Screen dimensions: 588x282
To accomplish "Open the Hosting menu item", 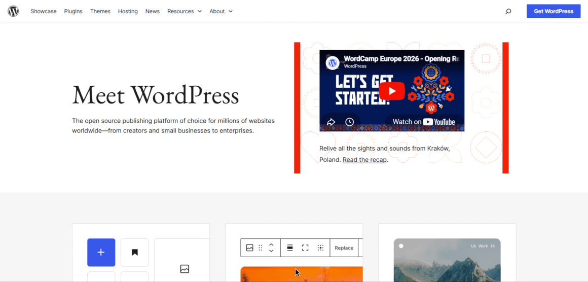I will click(x=128, y=11).
